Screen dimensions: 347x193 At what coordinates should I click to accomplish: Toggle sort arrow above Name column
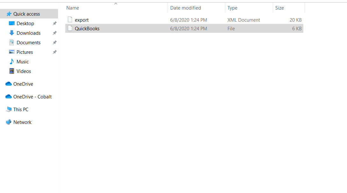tap(116, 4)
